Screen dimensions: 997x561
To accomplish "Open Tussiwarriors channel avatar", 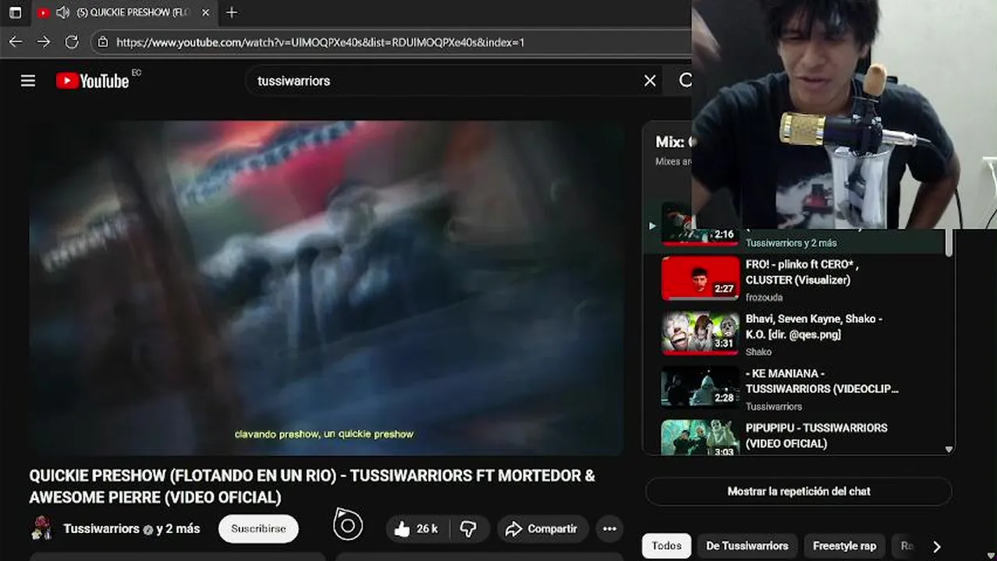I will click(x=41, y=528).
